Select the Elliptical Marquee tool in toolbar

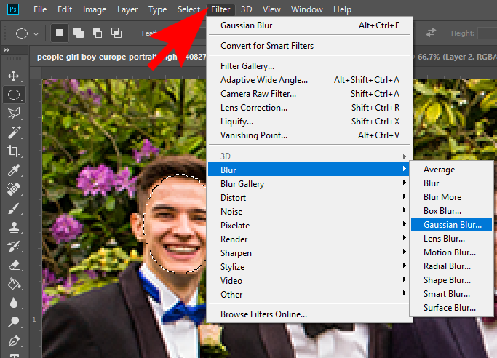tap(14, 95)
